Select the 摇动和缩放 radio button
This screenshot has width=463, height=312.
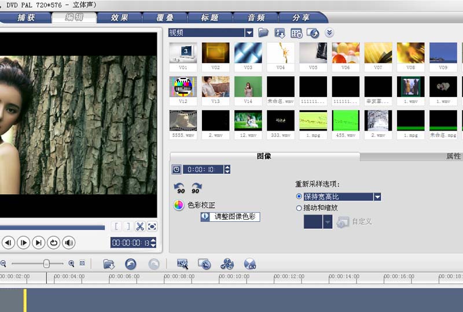(299, 208)
